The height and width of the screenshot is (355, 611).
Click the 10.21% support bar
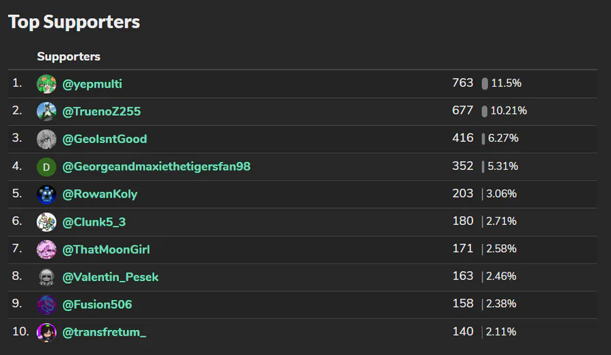pyautogui.click(x=485, y=111)
